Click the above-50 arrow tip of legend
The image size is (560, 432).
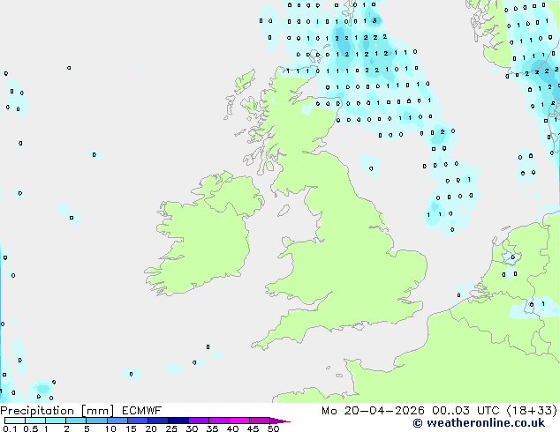[x=280, y=421]
